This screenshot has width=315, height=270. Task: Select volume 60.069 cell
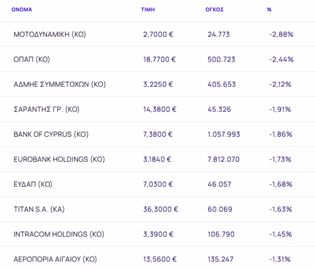(220, 209)
